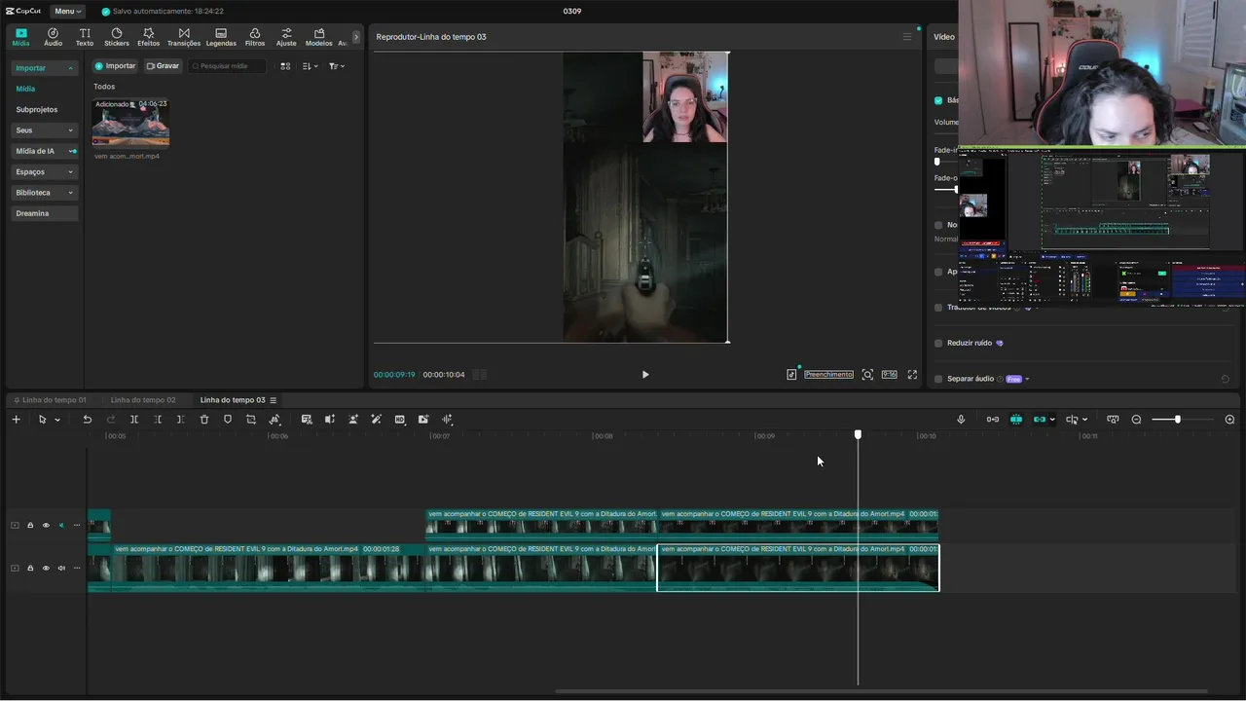Play the preview video

click(644, 375)
